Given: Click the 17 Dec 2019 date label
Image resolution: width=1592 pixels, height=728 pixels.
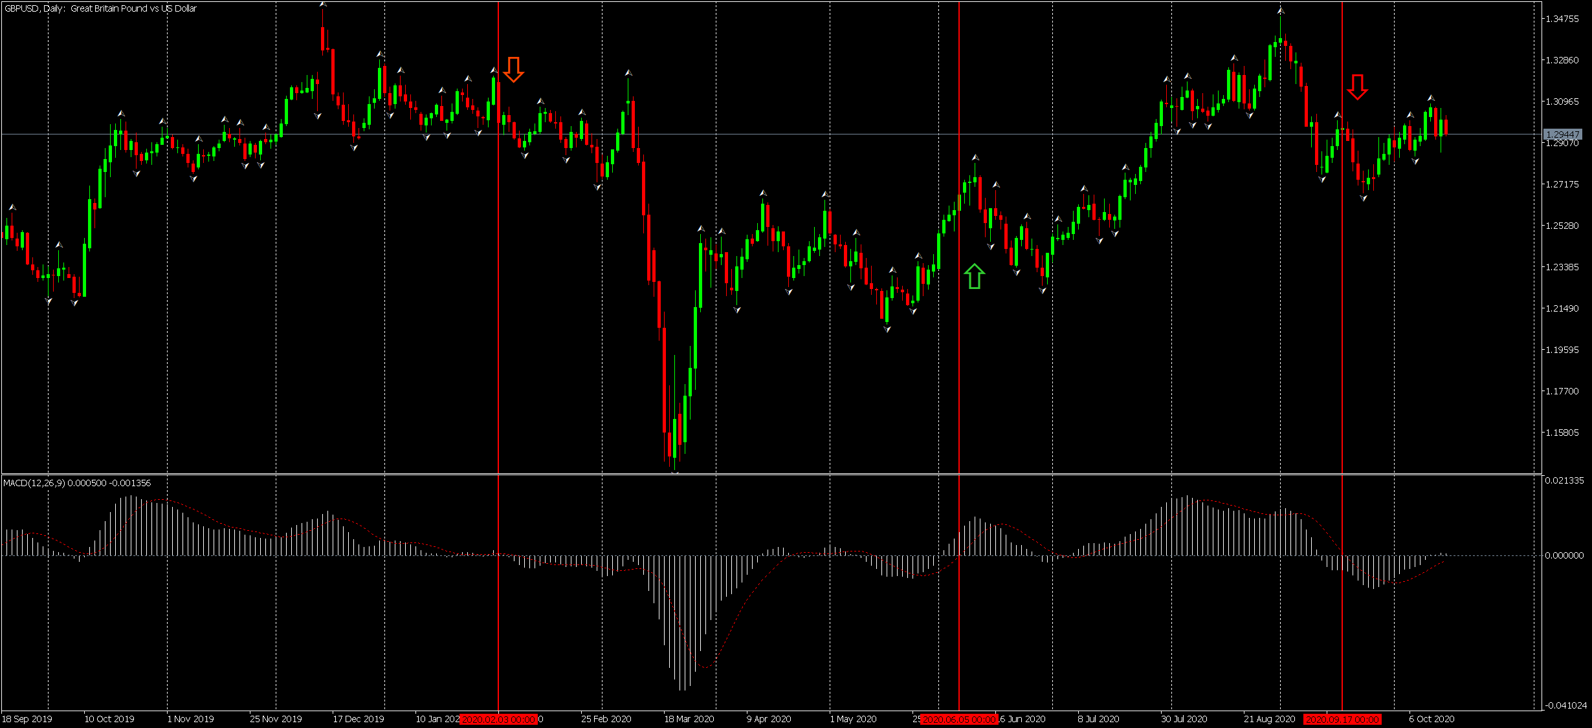Looking at the screenshot, I should pos(359,719).
